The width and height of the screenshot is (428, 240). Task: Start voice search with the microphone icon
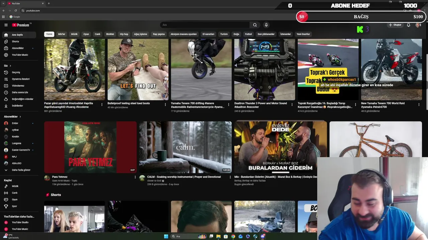pyautogui.click(x=266, y=25)
